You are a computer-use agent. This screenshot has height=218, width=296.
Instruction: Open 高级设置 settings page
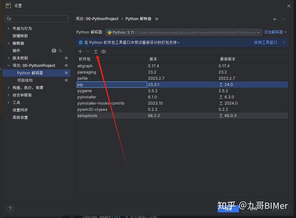point(20,117)
